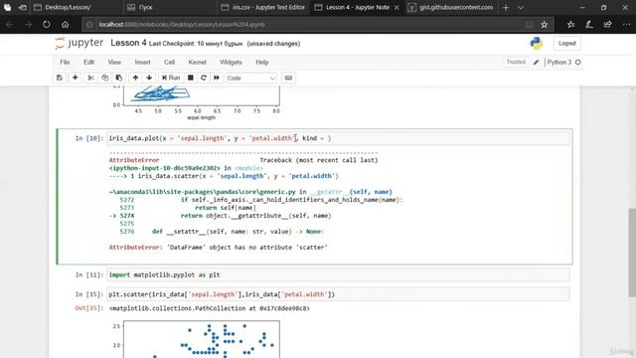Open the Cell menu

(x=169, y=62)
